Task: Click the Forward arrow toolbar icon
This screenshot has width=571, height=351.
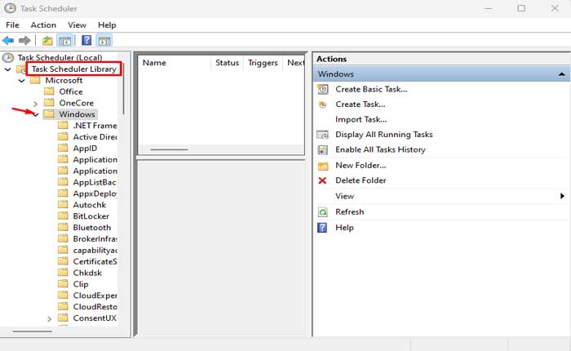Action: (x=24, y=41)
